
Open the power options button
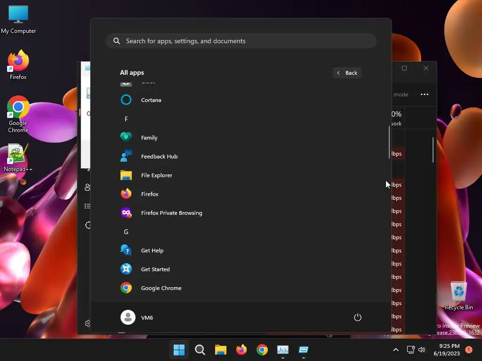pyautogui.click(x=358, y=317)
